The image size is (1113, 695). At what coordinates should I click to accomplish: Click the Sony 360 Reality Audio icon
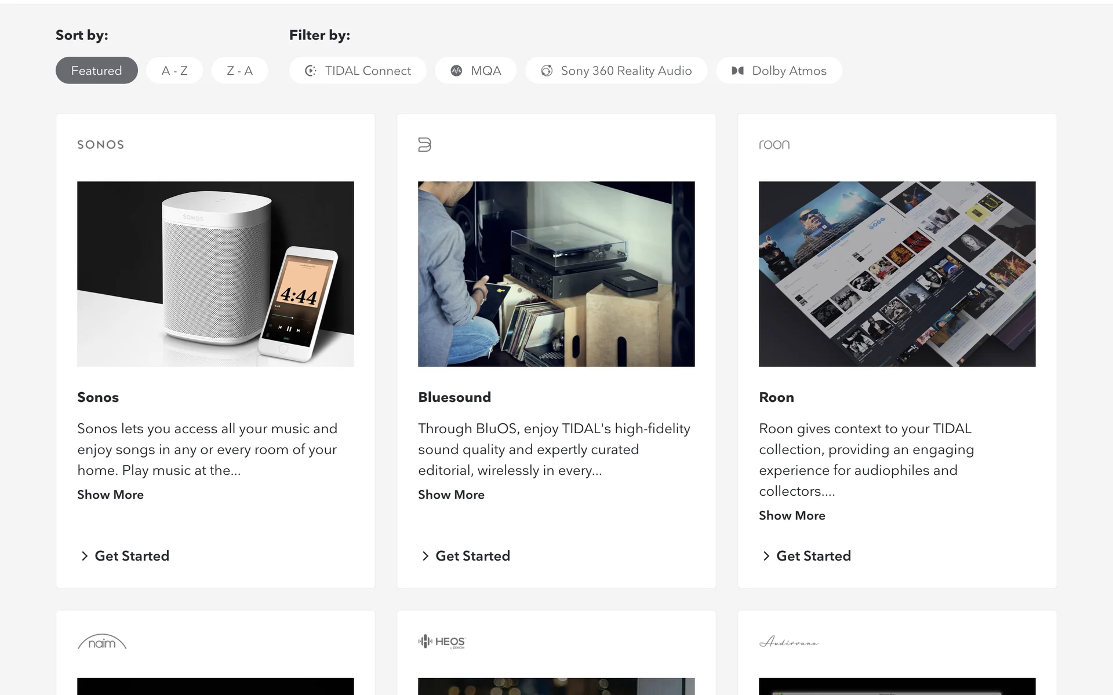point(546,71)
